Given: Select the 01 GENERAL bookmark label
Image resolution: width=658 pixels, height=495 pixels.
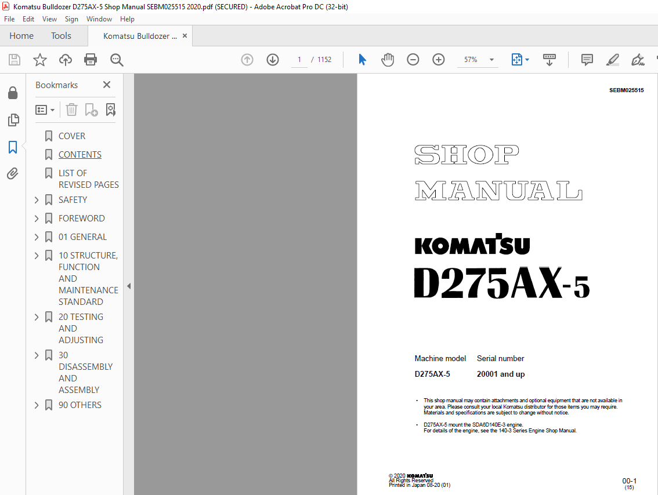Looking at the screenshot, I should [x=82, y=237].
